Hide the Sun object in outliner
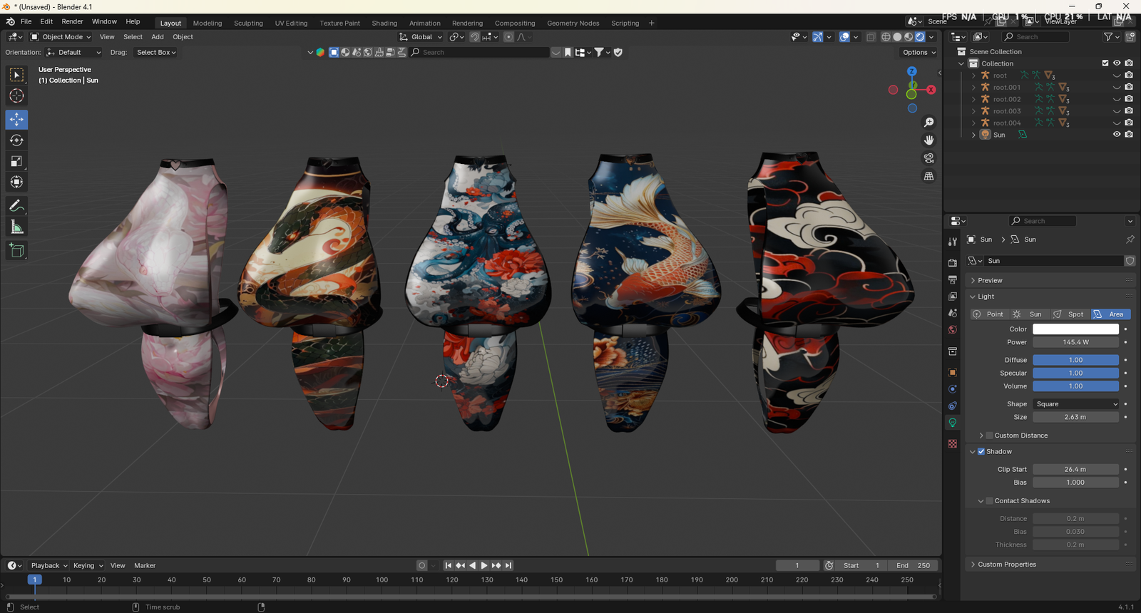Image resolution: width=1141 pixels, height=613 pixels. (1117, 135)
